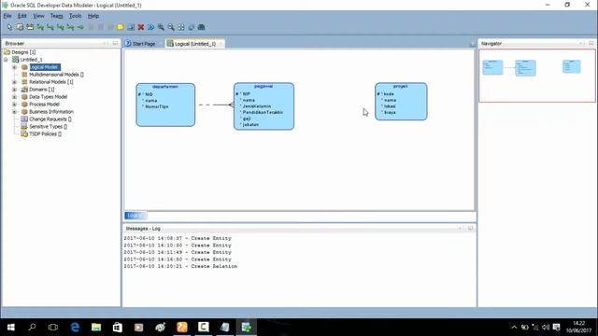Open the View menu
The image size is (598, 336).
point(38,16)
